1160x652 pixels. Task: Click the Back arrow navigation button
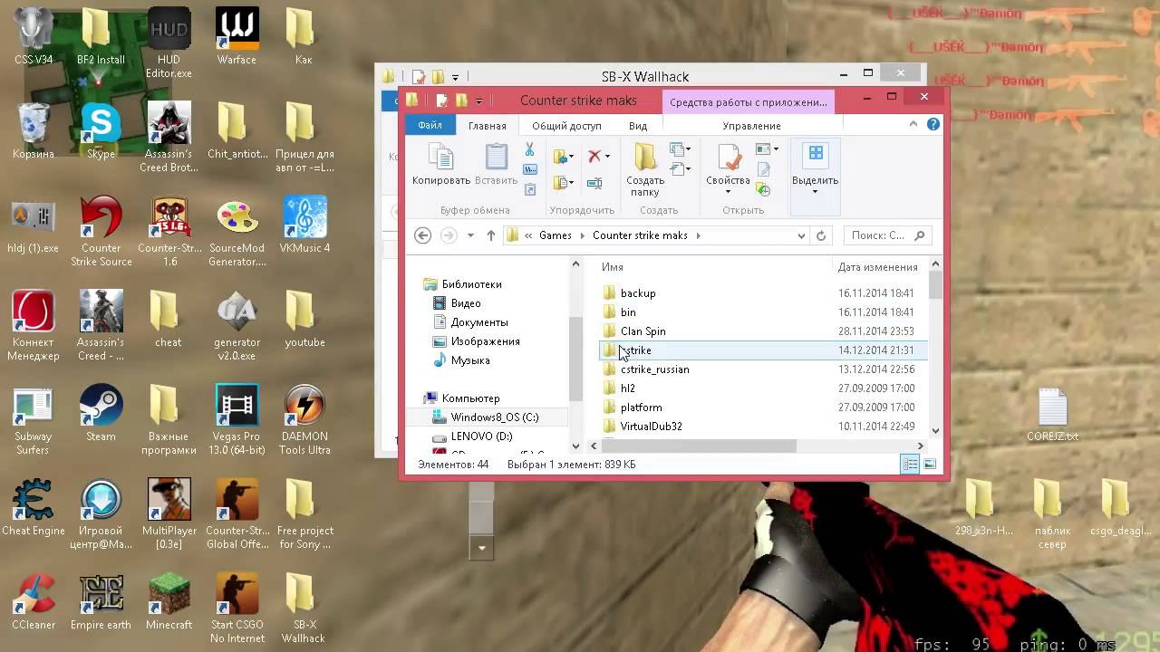coord(422,235)
